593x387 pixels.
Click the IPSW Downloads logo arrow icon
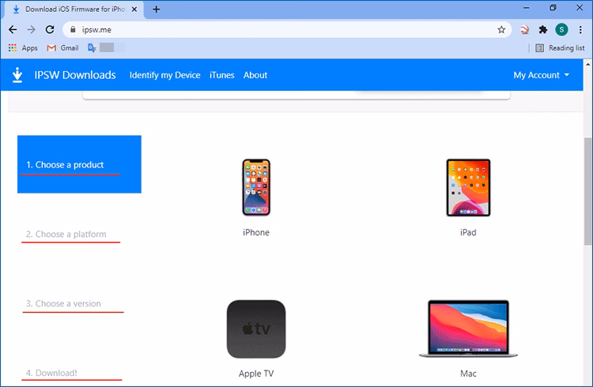17,75
